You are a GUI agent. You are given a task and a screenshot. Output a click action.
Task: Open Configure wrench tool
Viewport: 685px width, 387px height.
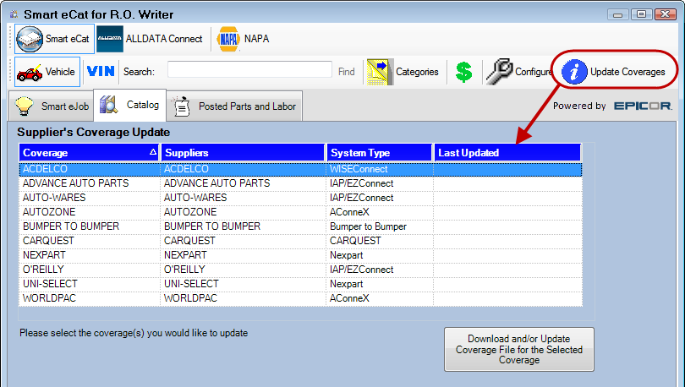pos(520,72)
